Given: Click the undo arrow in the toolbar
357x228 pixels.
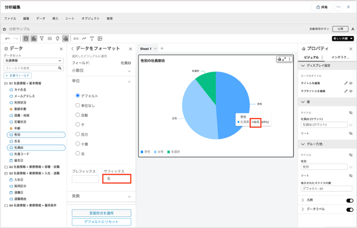Looking at the screenshot, I should pyautogui.click(x=8, y=39).
